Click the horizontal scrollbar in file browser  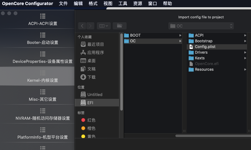coord(213,136)
